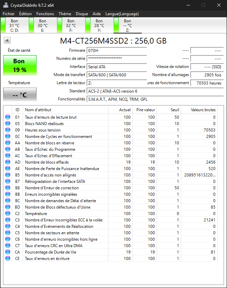Click status circle for attribute C6 row
The height and width of the screenshot is (288, 227).
tap(8, 239)
